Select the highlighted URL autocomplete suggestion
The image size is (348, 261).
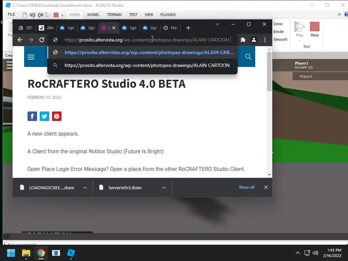tap(142, 52)
